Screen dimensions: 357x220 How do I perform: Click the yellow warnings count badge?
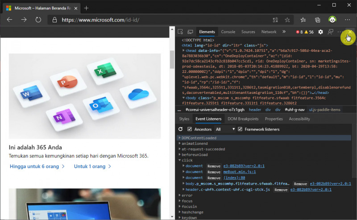309,32
